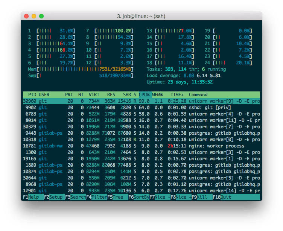The height and width of the screenshot is (231, 283).
Task: Select process row with PID 30960
Action: pos(141,101)
